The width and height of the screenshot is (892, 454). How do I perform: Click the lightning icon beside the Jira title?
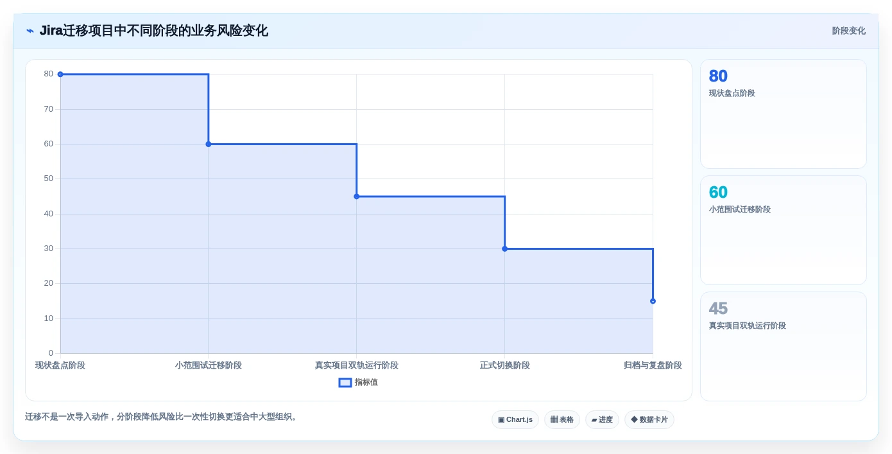[30, 31]
